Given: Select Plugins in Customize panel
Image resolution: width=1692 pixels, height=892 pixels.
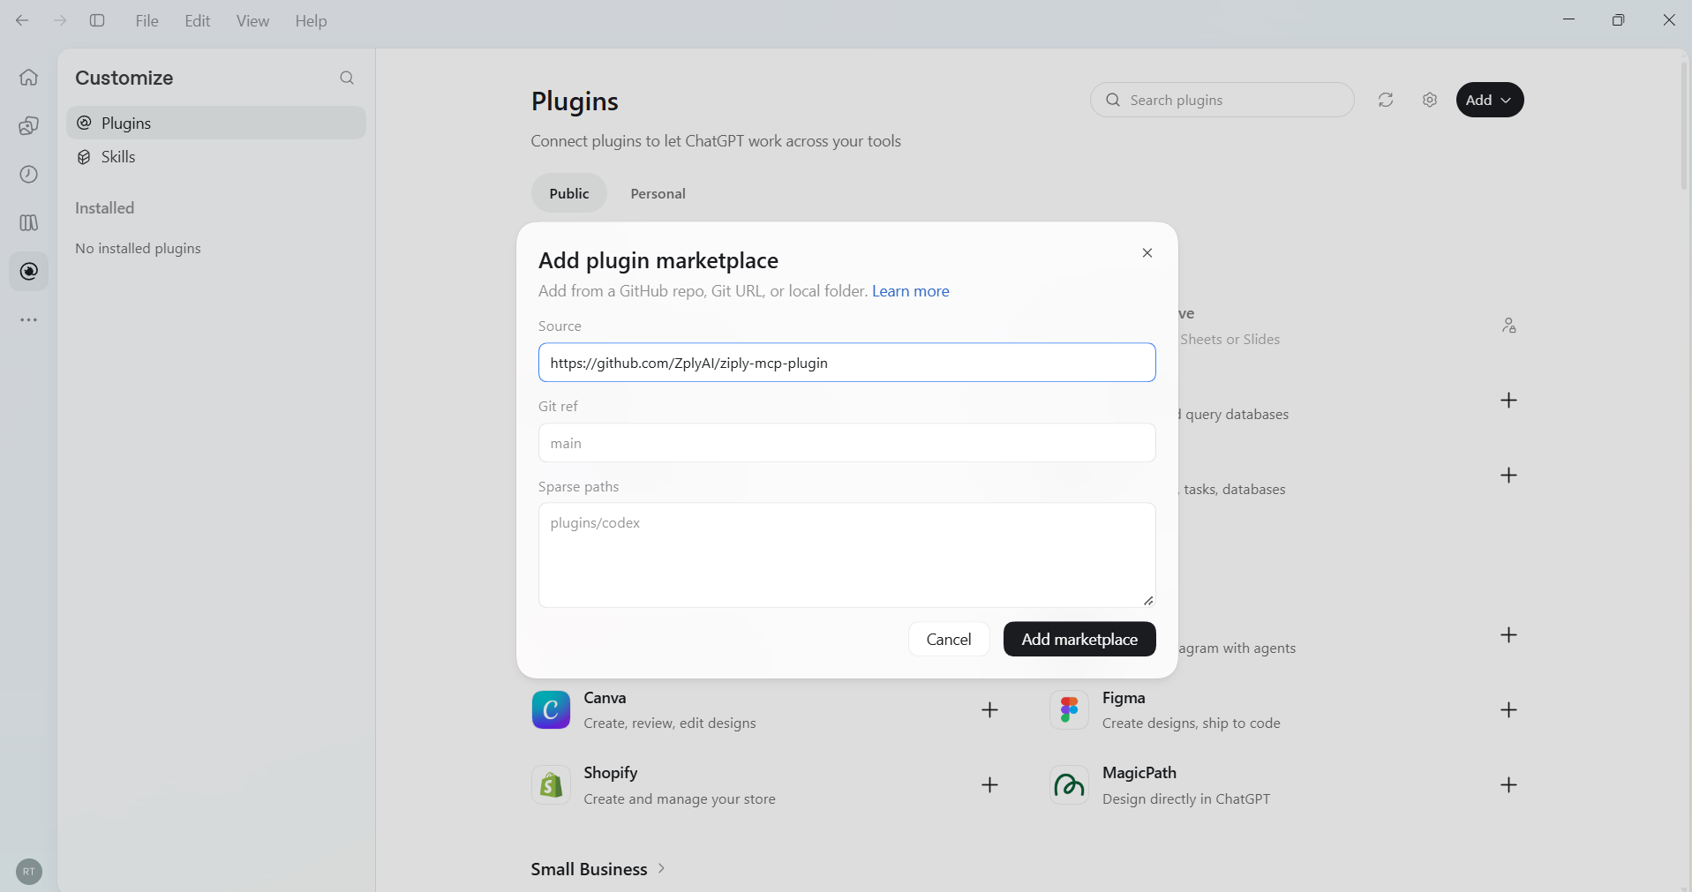Looking at the screenshot, I should pyautogui.click(x=216, y=123).
